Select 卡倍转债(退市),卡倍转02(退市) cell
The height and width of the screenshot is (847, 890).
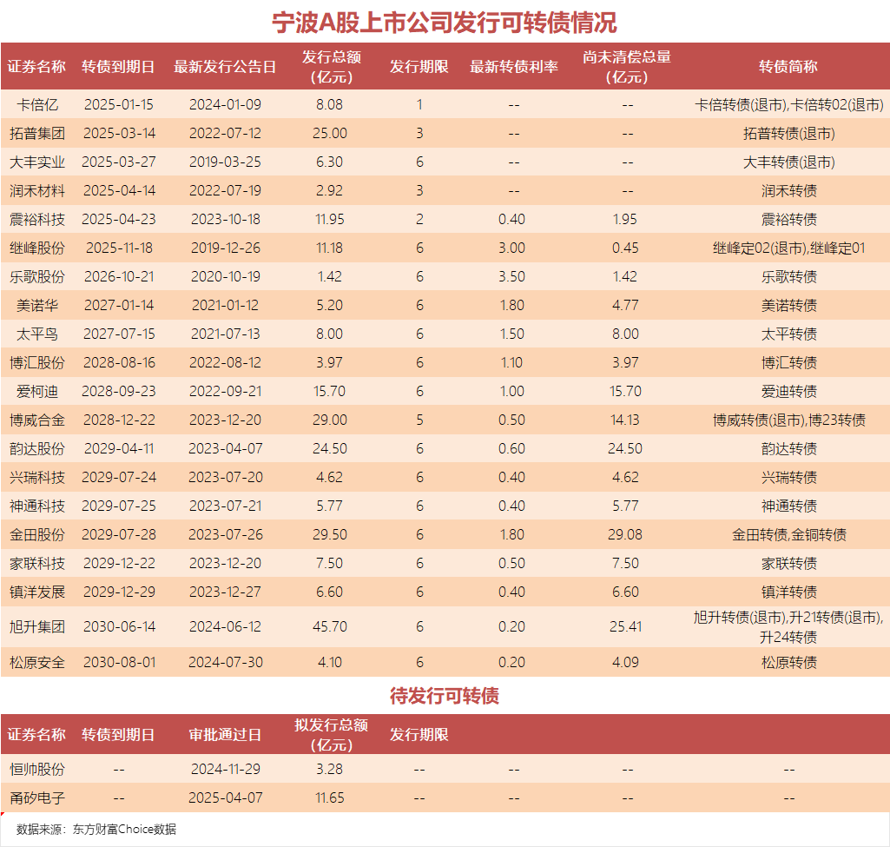coord(789,104)
